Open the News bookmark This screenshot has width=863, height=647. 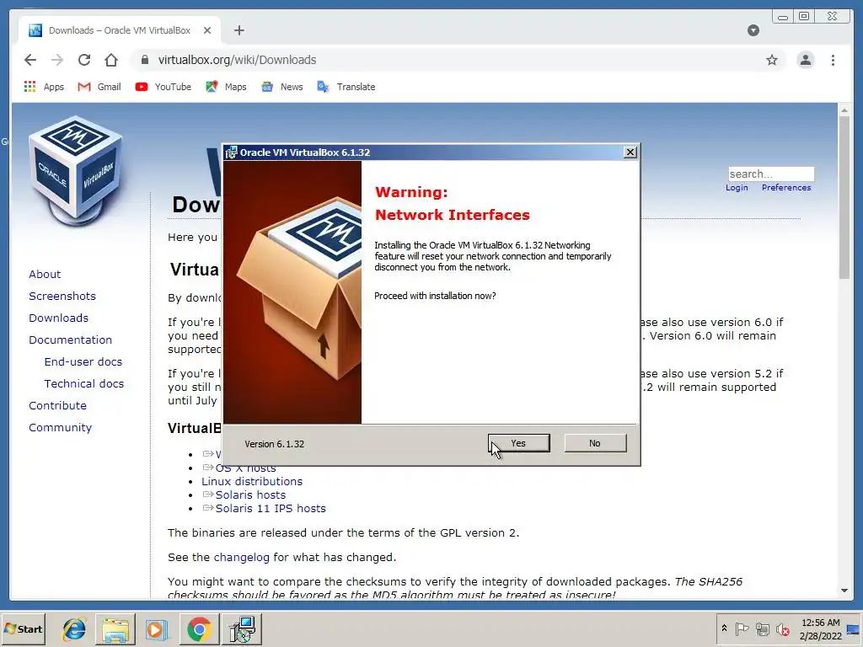point(281,87)
